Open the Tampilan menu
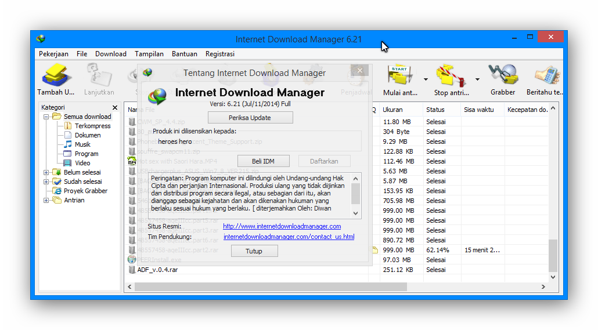The image size is (598, 330). [149, 54]
